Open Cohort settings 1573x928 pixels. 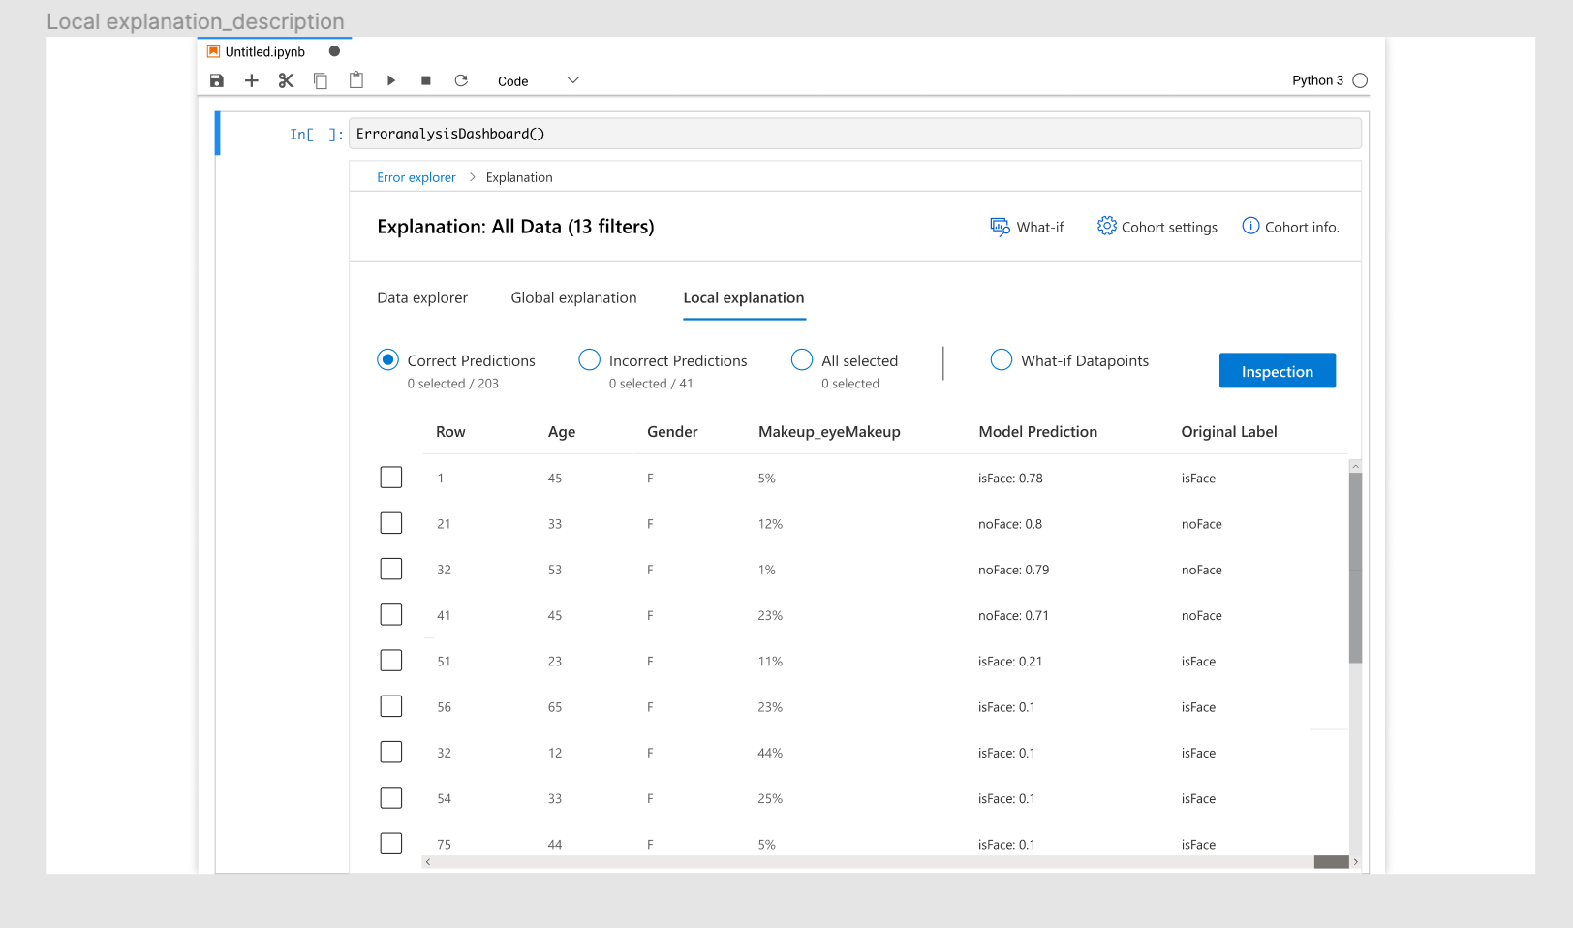pyautogui.click(x=1157, y=226)
